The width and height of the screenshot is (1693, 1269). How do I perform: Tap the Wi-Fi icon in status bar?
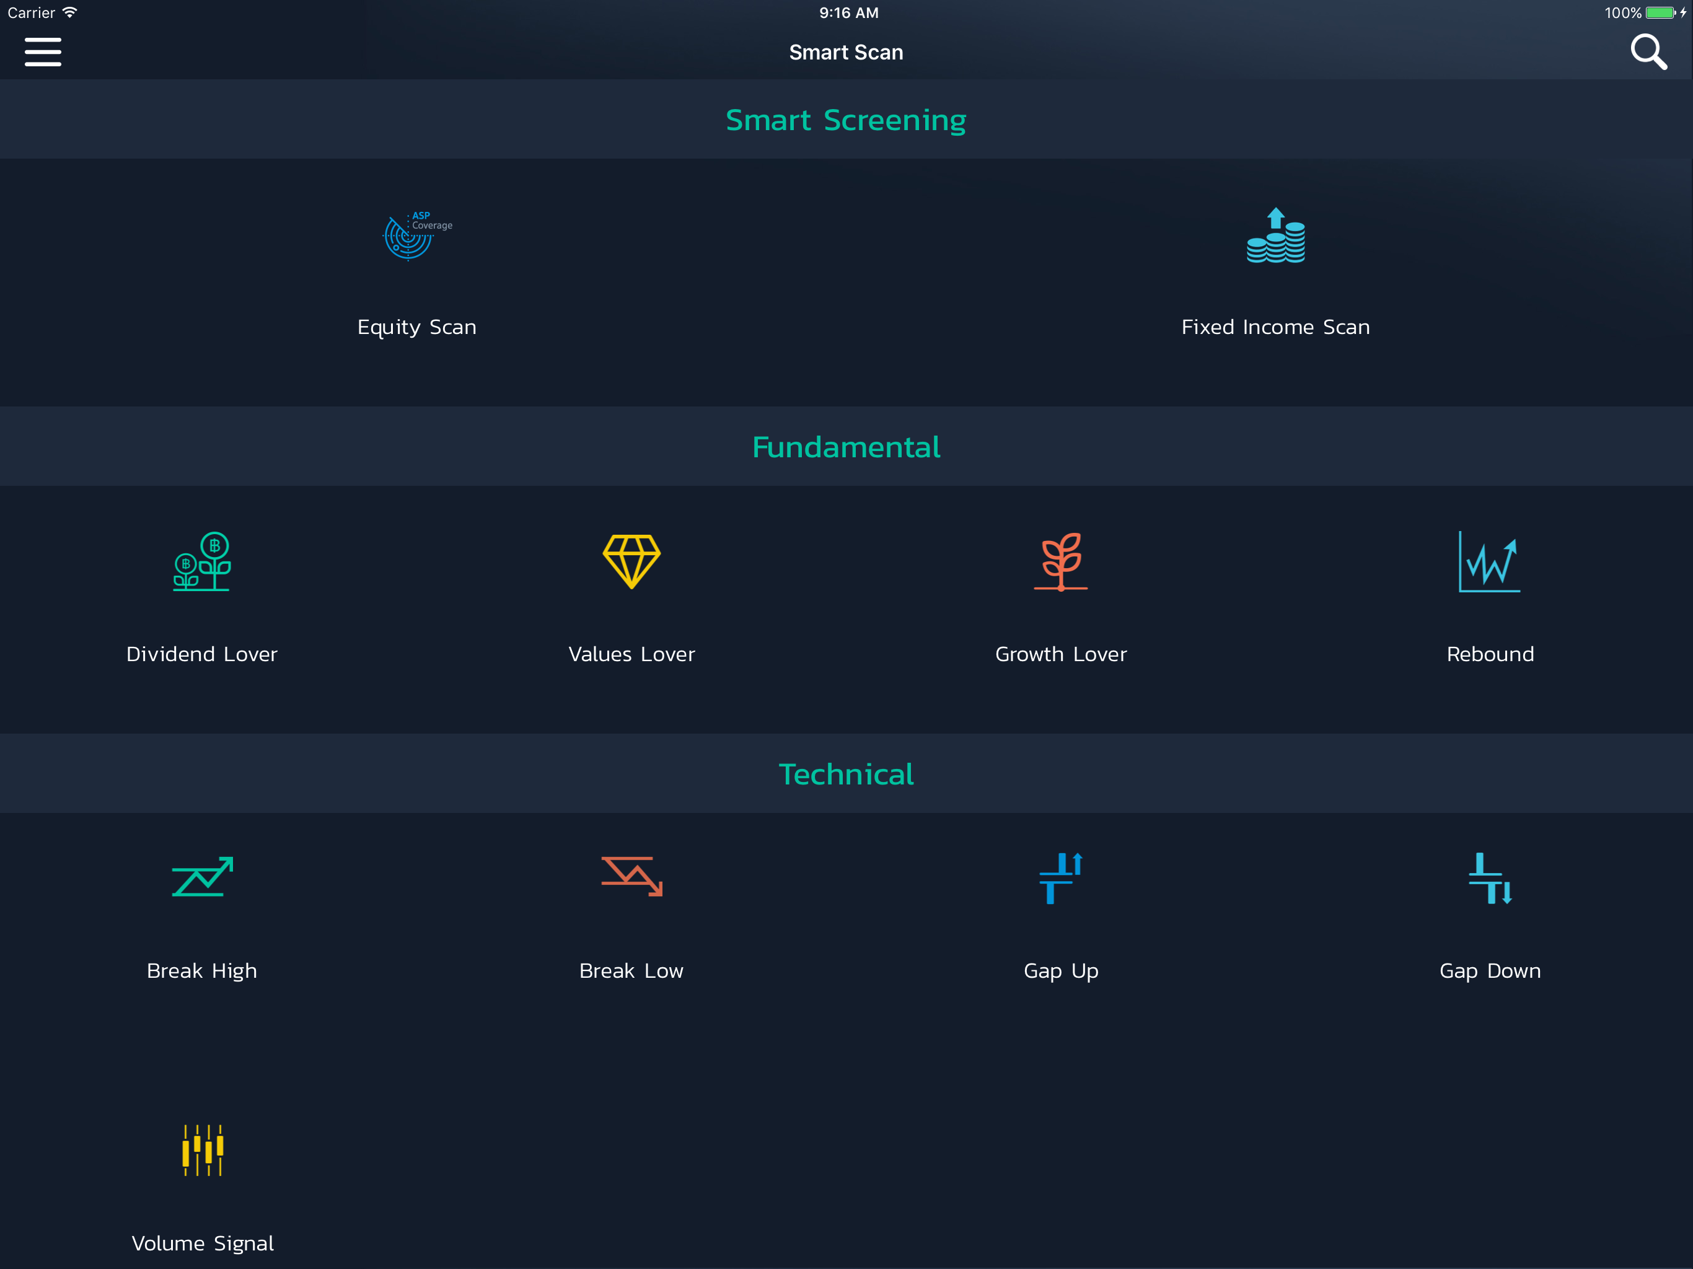69,12
